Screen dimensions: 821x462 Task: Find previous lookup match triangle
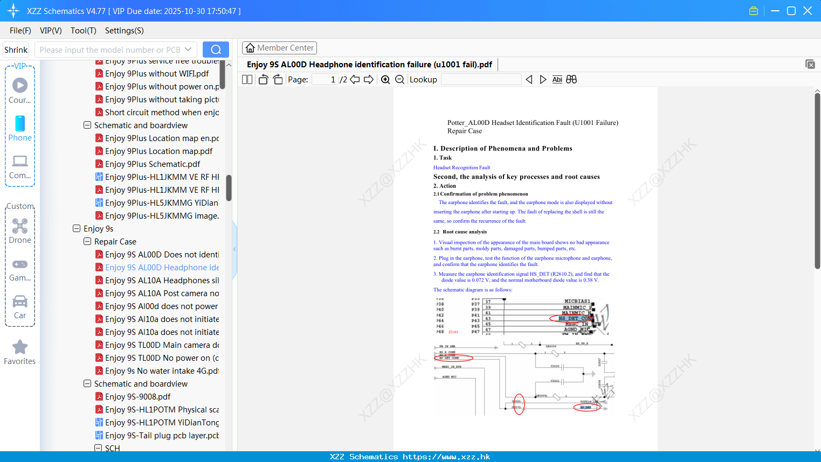(x=529, y=80)
